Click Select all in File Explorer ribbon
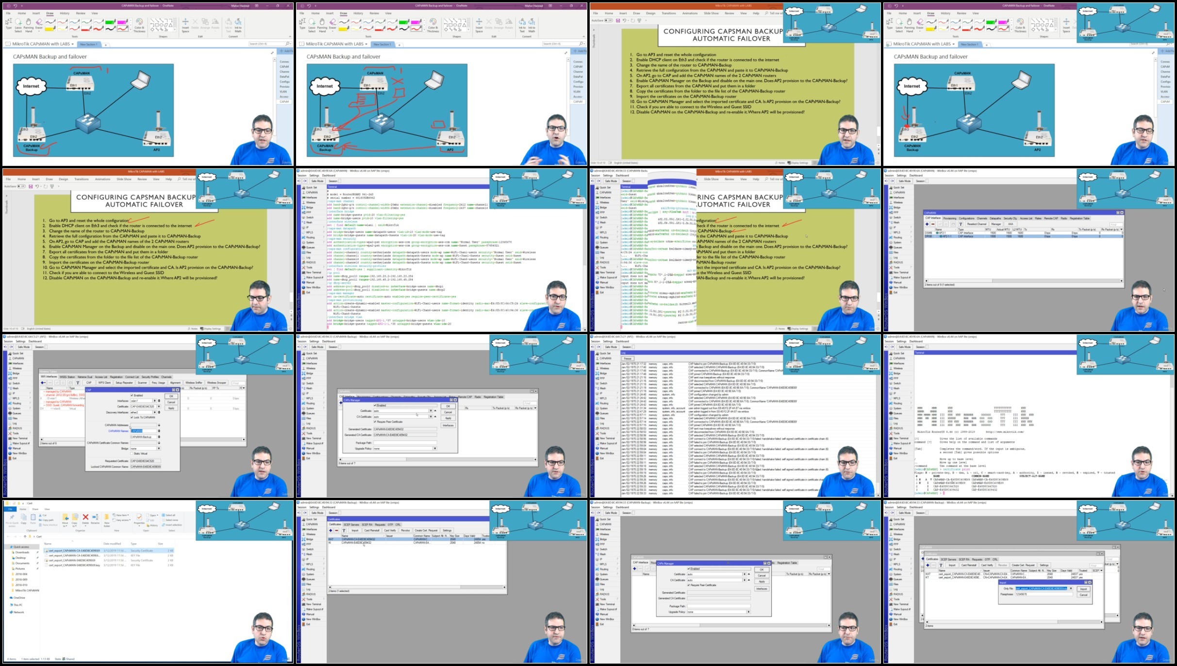Image resolution: width=1177 pixels, height=666 pixels. tap(169, 515)
